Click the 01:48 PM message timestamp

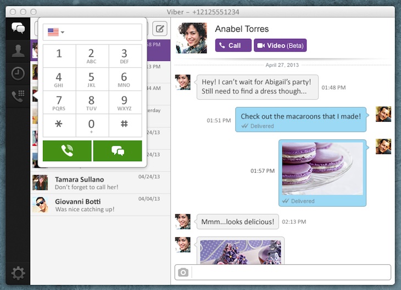333,88
